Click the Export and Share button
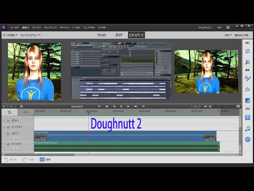Screen dimensions: 254x191 (x=241, y=35)
